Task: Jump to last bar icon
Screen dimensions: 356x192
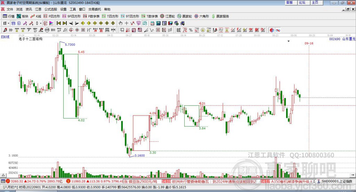Action: point(65,23)
